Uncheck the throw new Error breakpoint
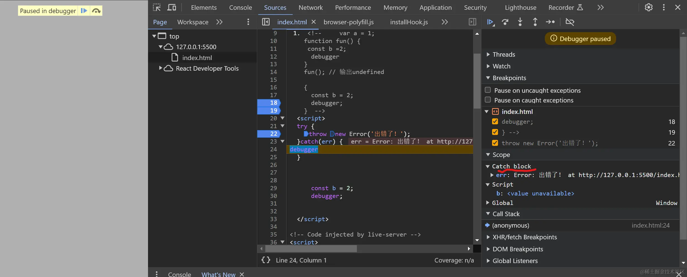Image resolution: width=687 pixels, height=277 pixels. 495,143
